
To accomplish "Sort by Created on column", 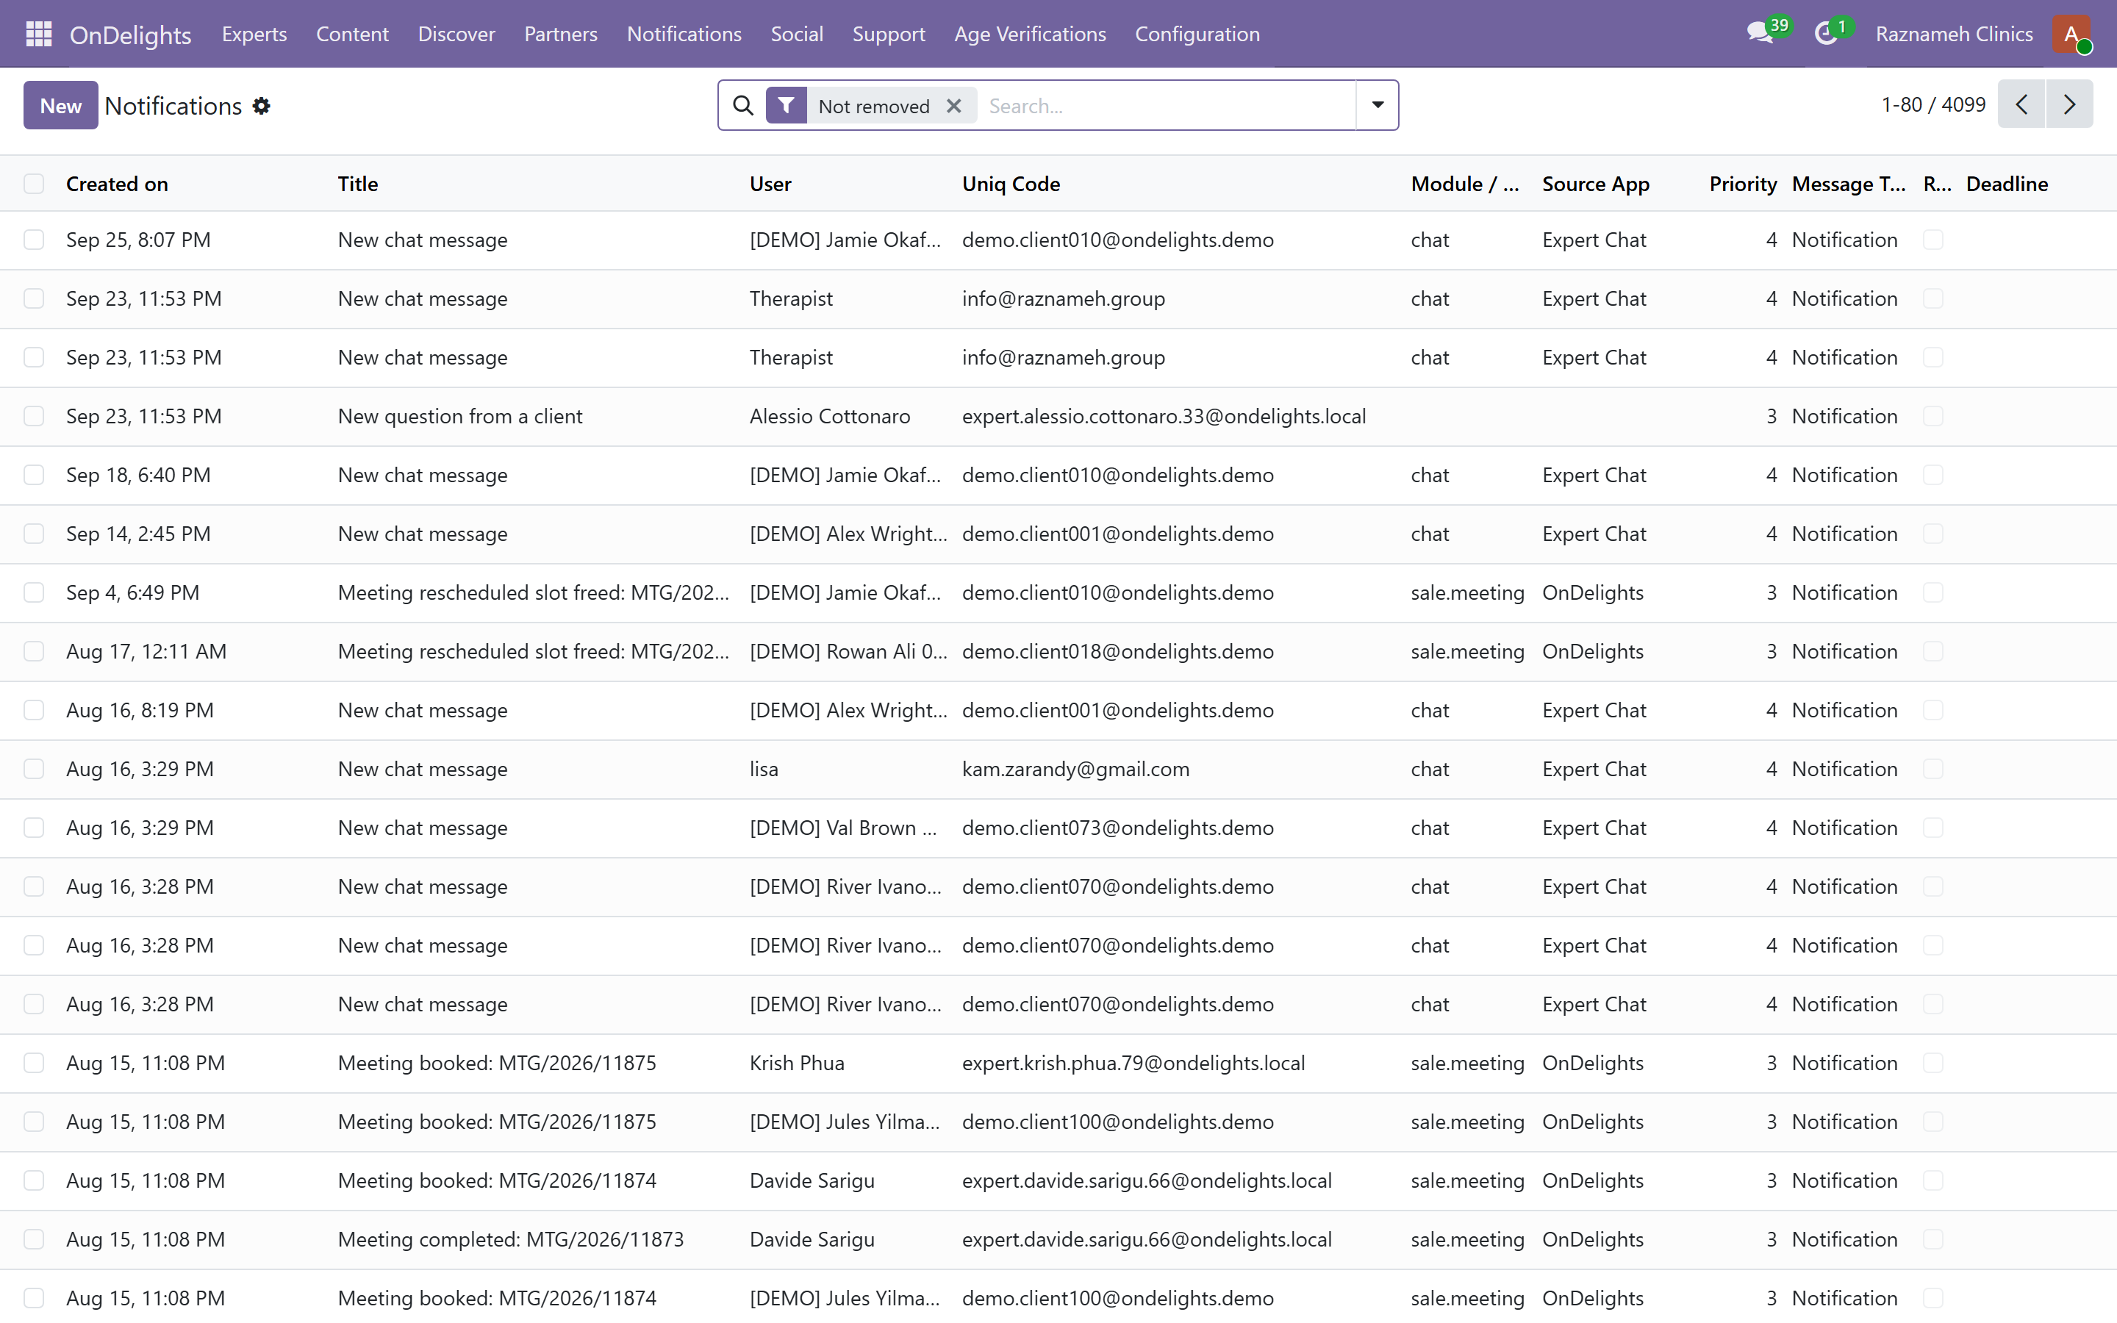I will click(x=117, y=184).
